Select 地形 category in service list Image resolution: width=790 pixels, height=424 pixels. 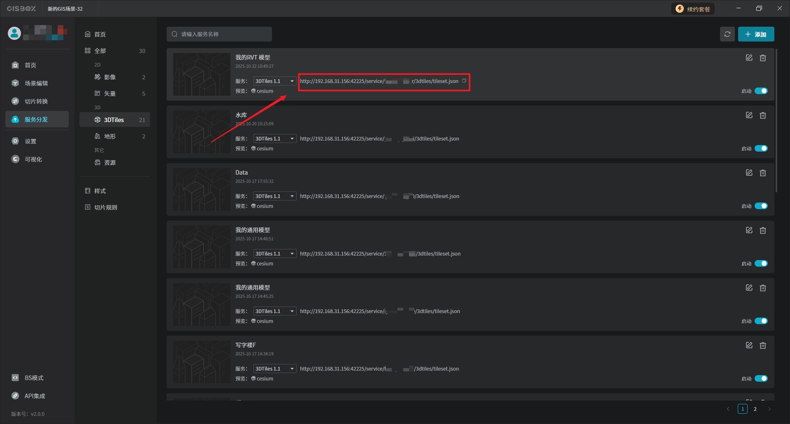point(110,136)
